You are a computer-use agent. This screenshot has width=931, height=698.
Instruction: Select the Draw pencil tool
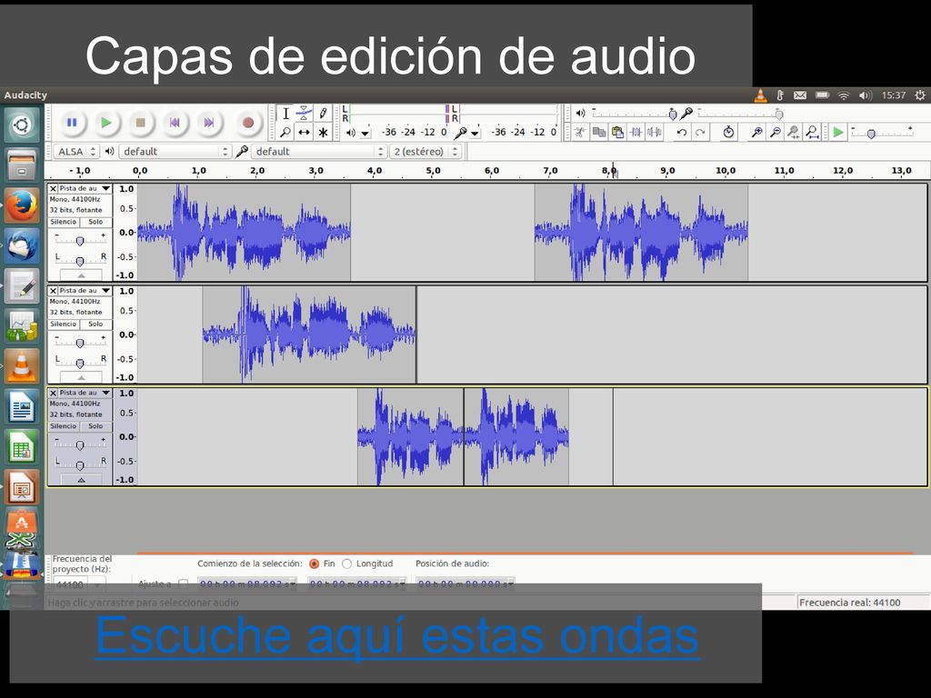click(323, 114)
